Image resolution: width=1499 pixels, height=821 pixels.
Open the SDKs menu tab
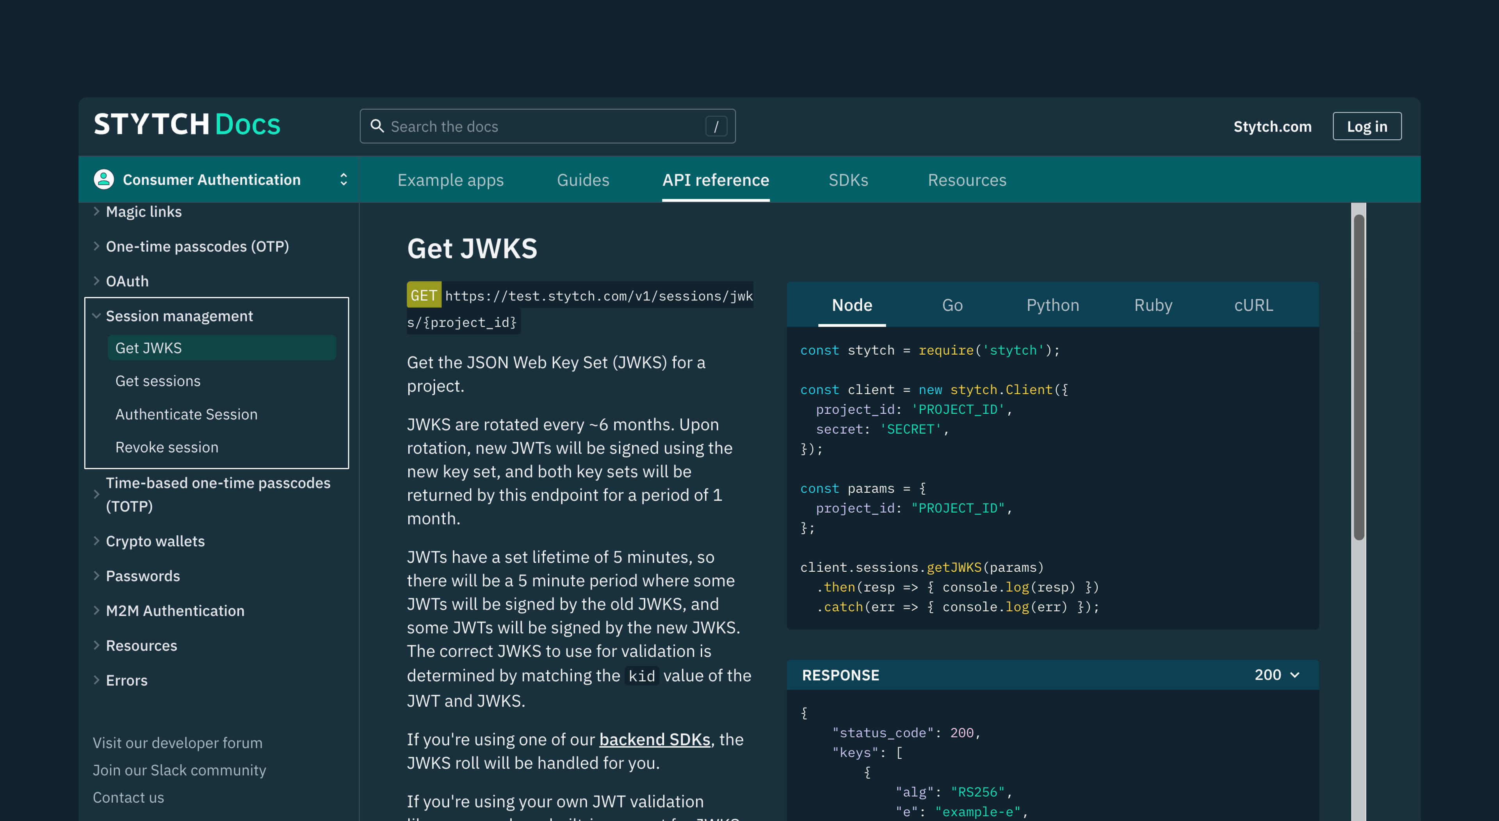[x=847, y=179]
